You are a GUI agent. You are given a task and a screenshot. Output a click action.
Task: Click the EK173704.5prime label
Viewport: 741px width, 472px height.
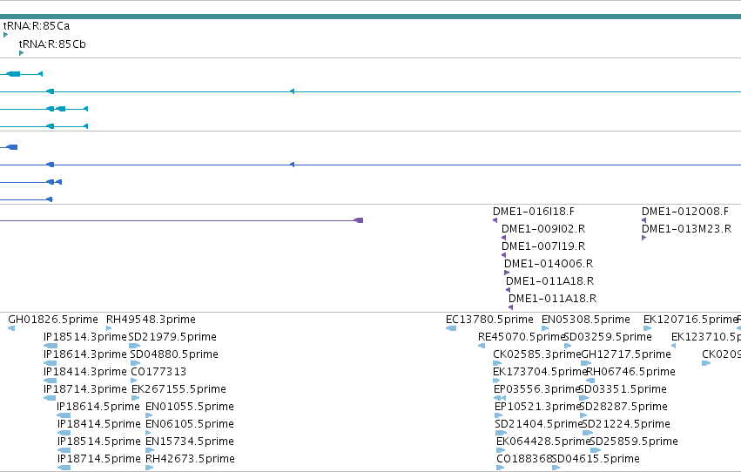tap(540, 373)
